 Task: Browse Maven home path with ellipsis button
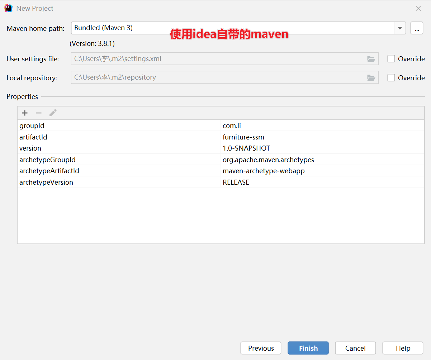click(x=417, y=28)
